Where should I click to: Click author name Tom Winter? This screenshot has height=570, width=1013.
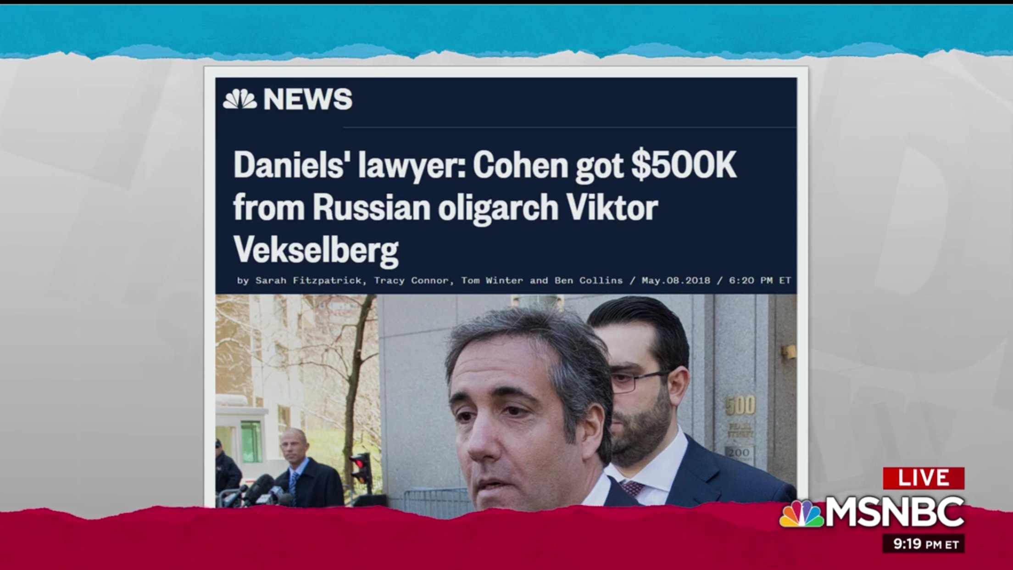(x=492, y=280)
